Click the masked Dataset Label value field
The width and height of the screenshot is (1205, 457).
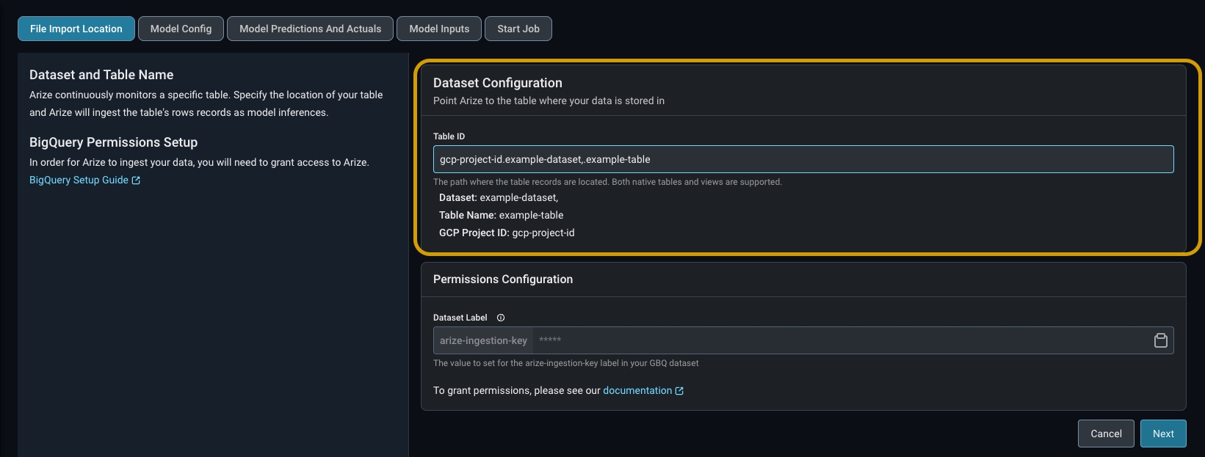pos(837,340)
